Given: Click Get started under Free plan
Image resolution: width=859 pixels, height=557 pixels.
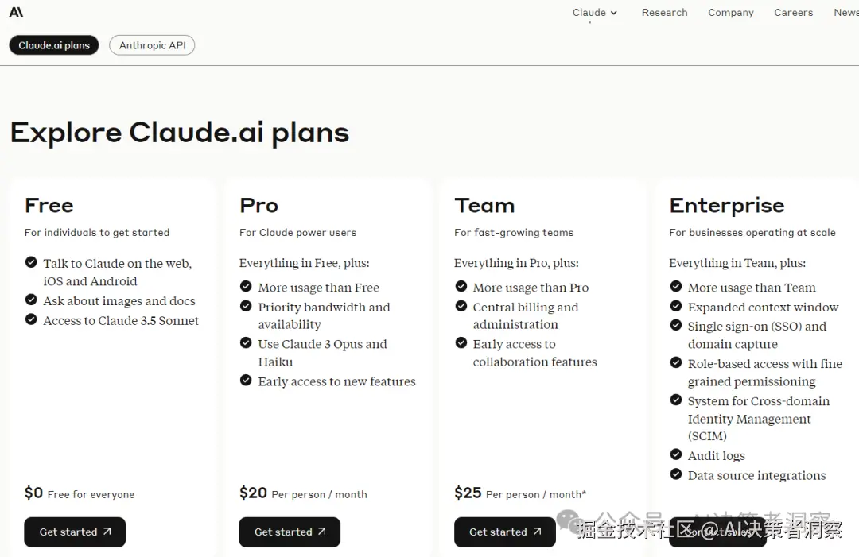Looking at the screenshot, I should point(75,532).
